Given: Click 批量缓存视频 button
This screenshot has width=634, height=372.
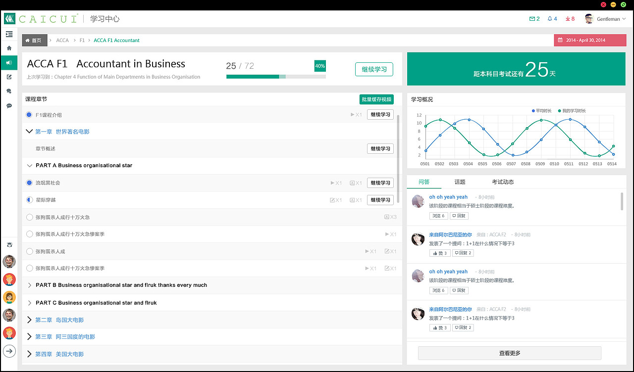Looking at the screenshot, I should tap(376, 99).
